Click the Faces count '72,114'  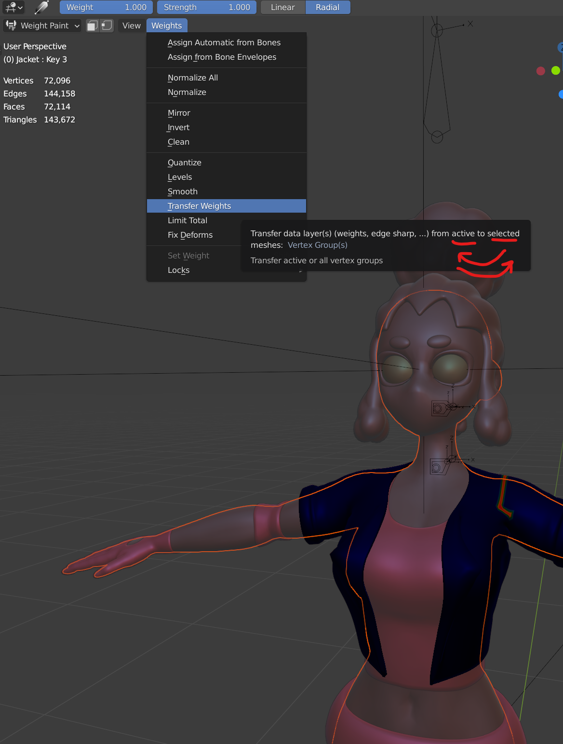(57, 107)
